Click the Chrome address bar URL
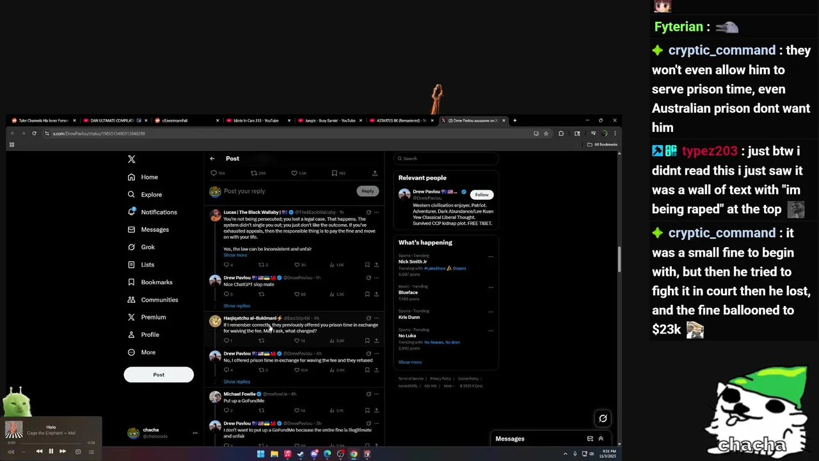This screenshot has height=461, width=819. pyautogui.click(x=99, y=134)
